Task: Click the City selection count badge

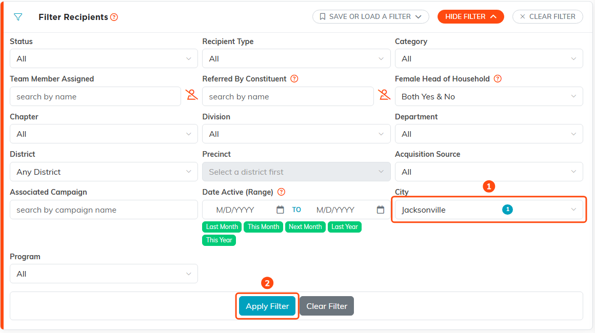Action: pyautogui.click(x=507, y=210)
